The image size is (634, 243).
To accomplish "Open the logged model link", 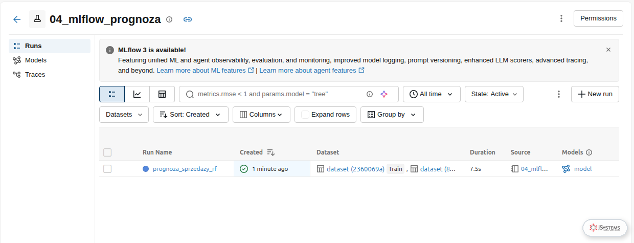I will point(583,169).
